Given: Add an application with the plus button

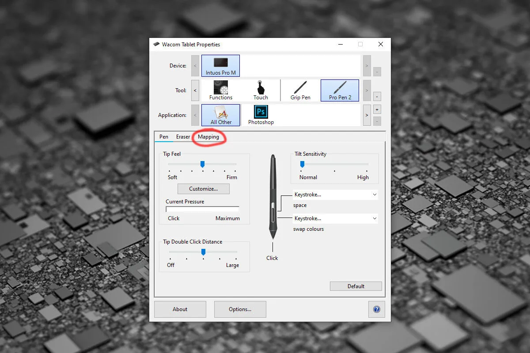Looking at the screenshot, I should click(x=377, y=109).
